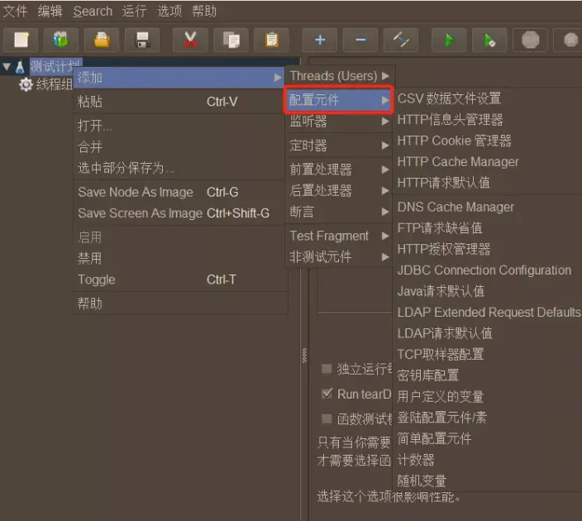Image resolution: width=582 pixels, height=521 pixels.
Task: Expand the 监听器 submenu
Action: pos(339,121)
